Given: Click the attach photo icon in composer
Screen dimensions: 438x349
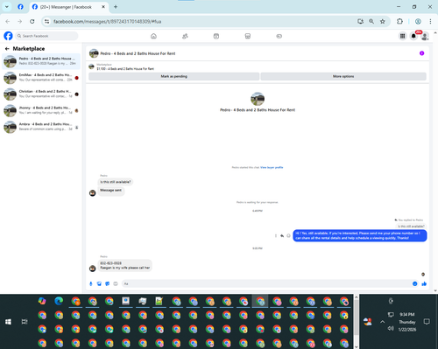Looking at the screenshot, I should (x=99, y=283).
